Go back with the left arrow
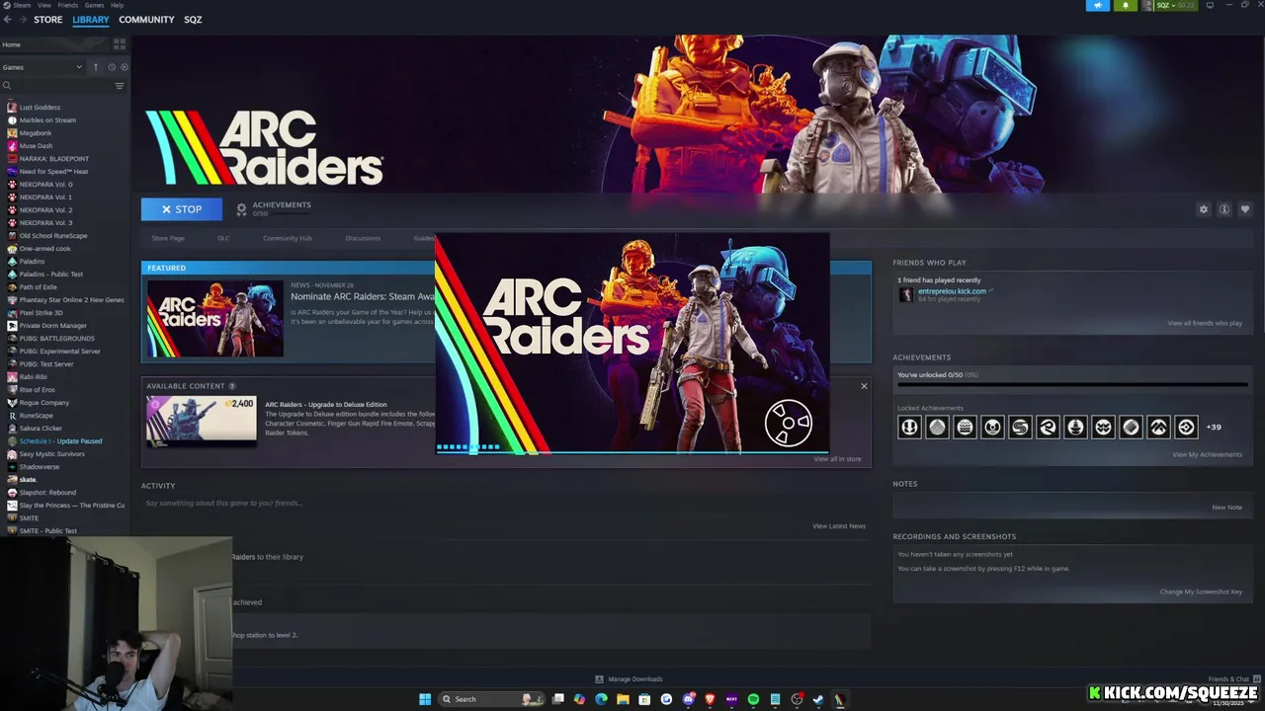This screenshot has height=711, width=1265. [x=7, y=20]
